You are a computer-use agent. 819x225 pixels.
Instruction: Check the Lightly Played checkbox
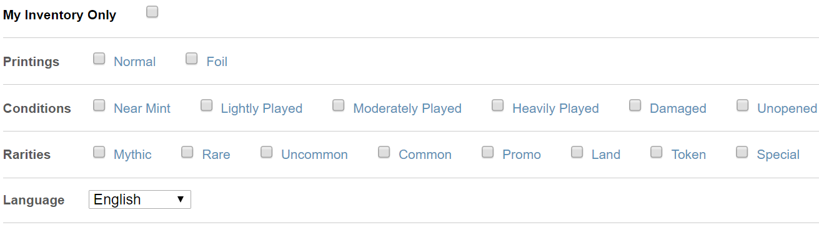tap(207, 105)
